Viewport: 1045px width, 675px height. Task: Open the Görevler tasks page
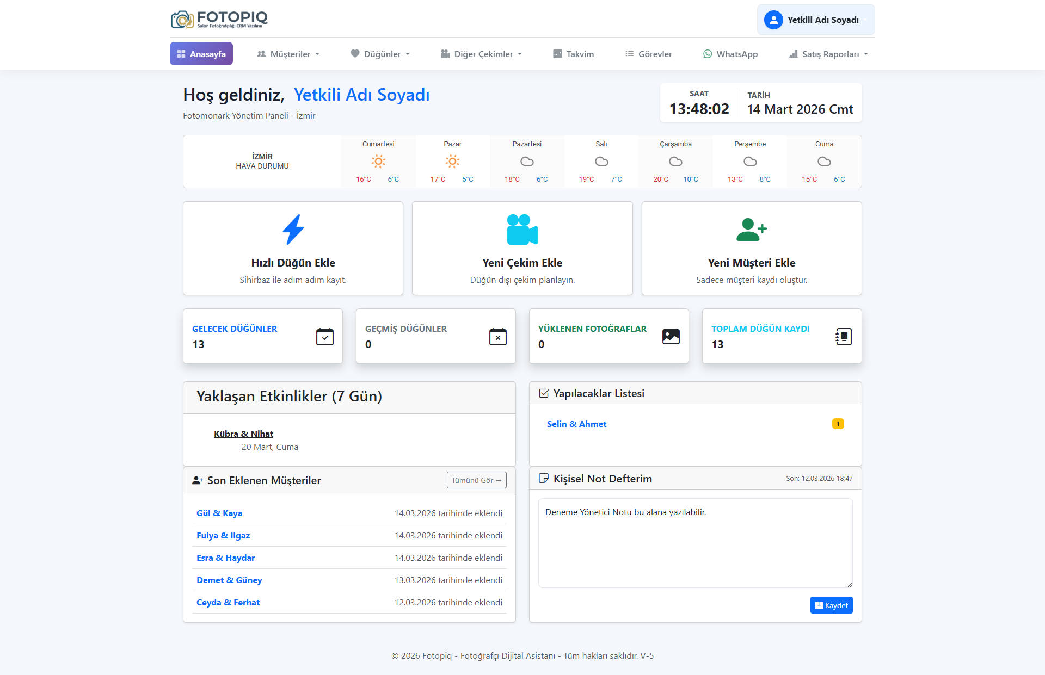click(x=648, y=54)
